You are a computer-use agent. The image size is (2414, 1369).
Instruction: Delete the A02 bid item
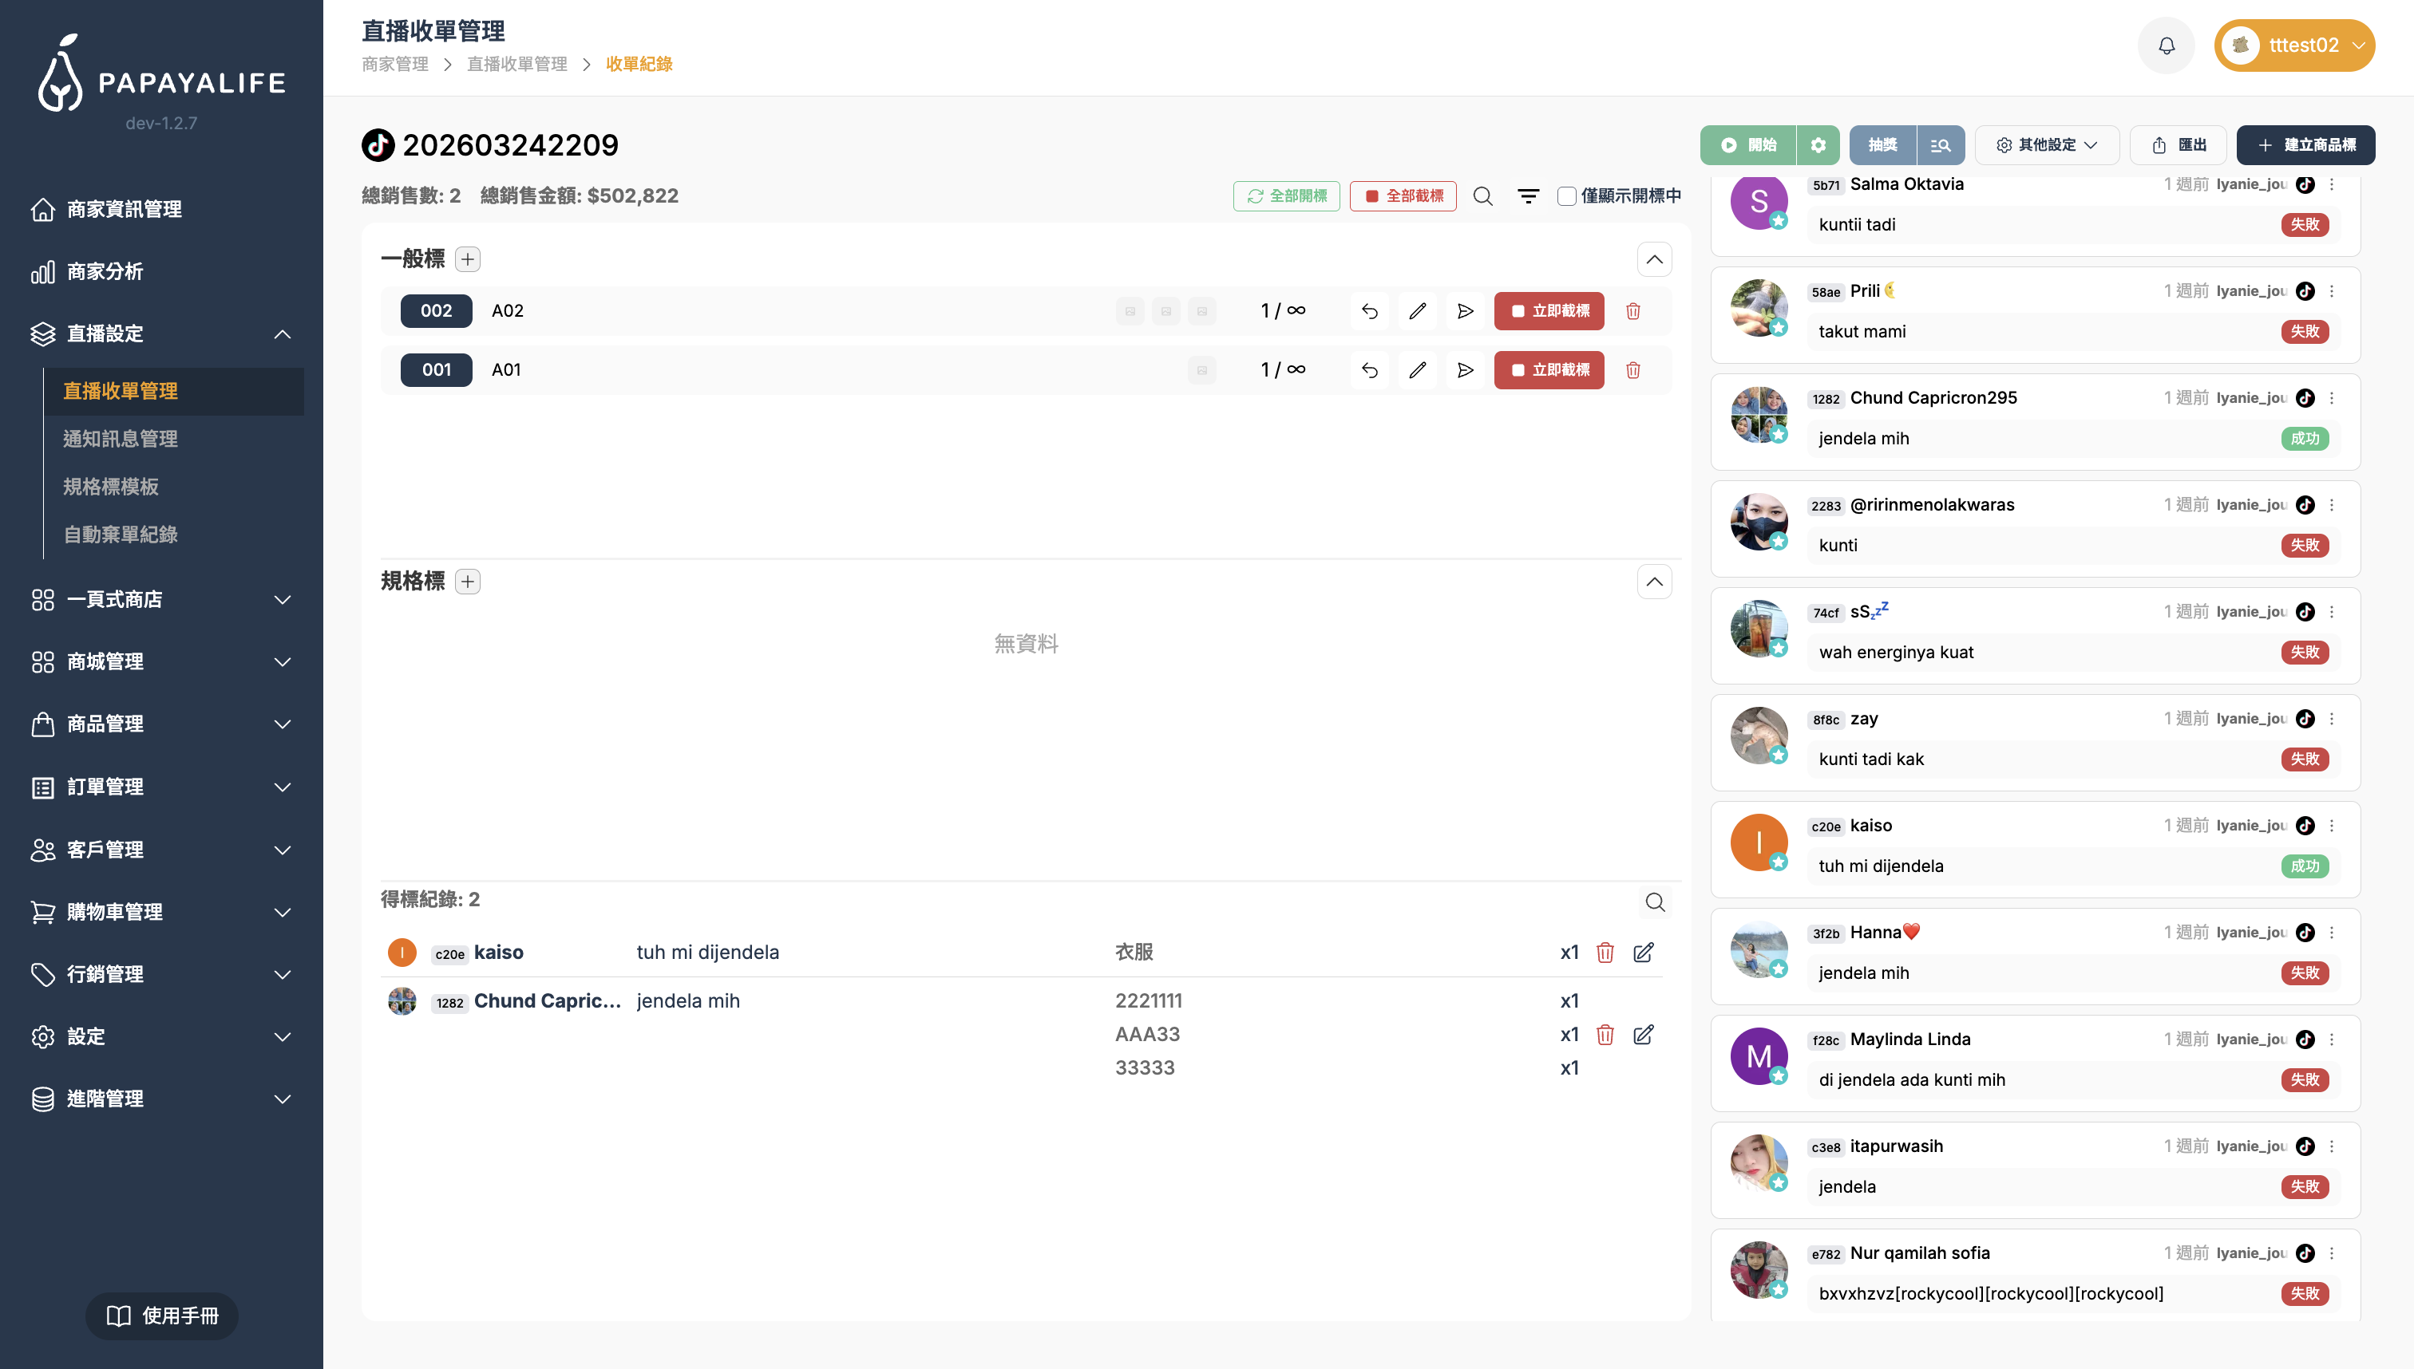(x=1633, y=311)
